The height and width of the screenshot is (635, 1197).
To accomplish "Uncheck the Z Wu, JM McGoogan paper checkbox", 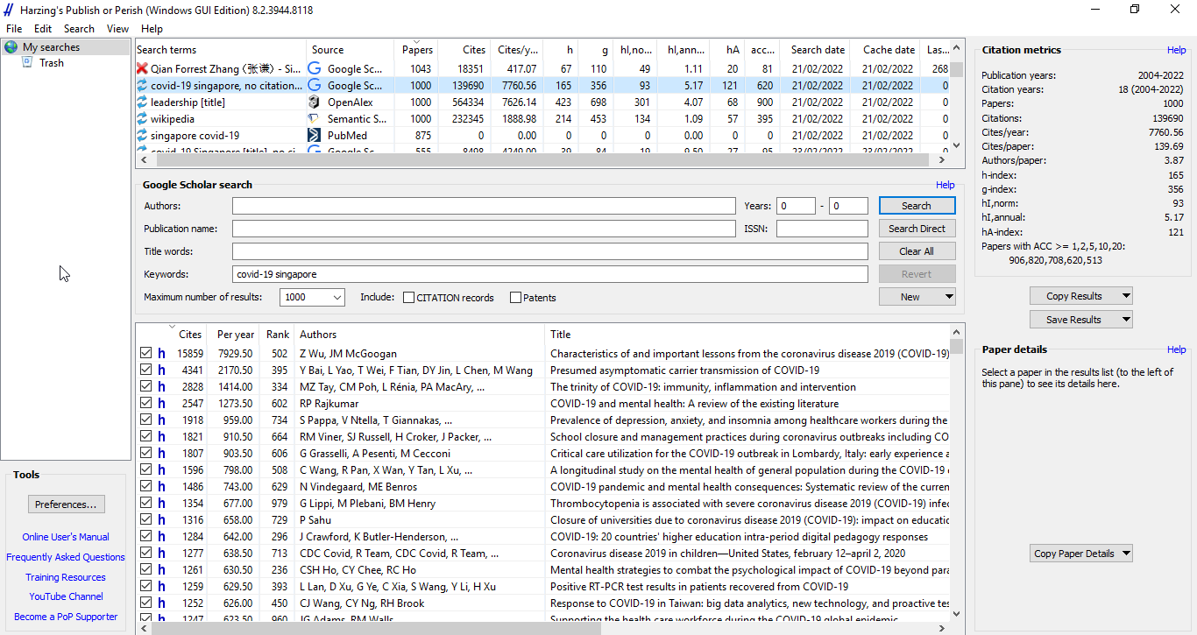I will pos(145,354).
